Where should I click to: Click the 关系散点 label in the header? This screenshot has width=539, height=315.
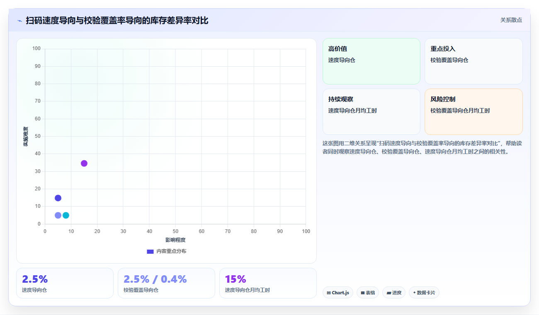[511, 20]
